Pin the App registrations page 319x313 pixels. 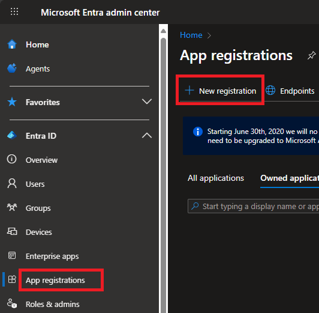coord(311,55)
